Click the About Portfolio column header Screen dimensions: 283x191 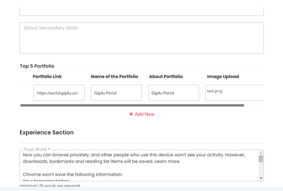click(166, 77)
